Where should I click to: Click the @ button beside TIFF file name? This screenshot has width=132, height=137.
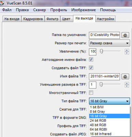pos(125,77)
